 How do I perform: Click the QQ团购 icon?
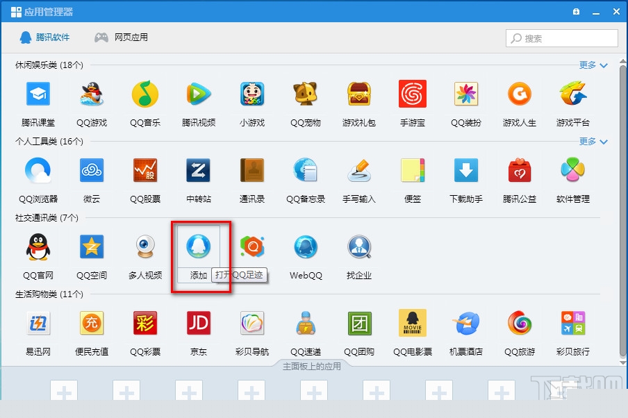click(359, 323)
